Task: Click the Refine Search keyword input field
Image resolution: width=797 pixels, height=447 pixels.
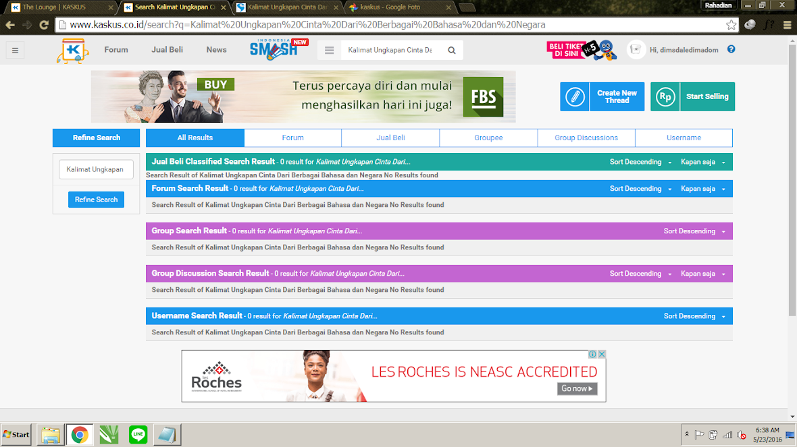Action: [x=96, y=170]
